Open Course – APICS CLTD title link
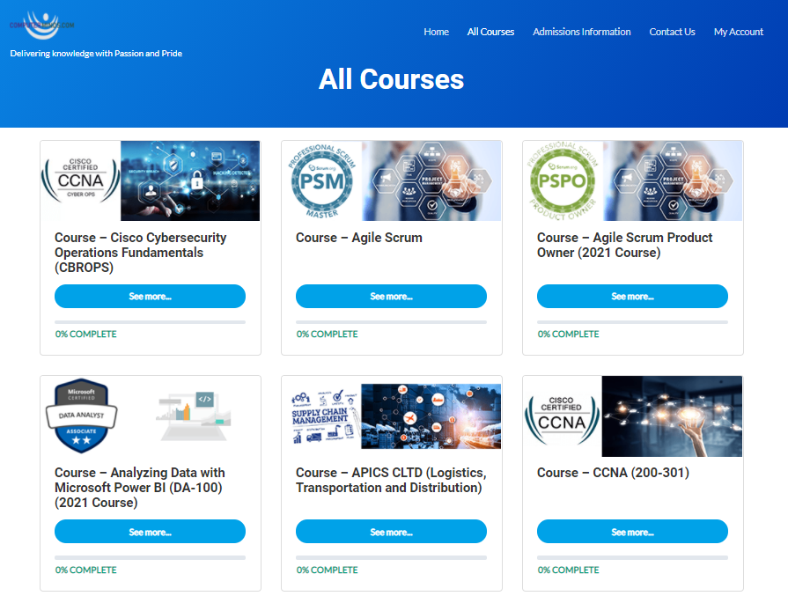 click(391, 480)
